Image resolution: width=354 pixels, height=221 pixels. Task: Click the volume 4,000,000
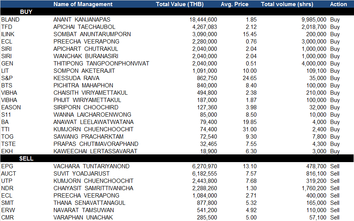pos(314,64)
